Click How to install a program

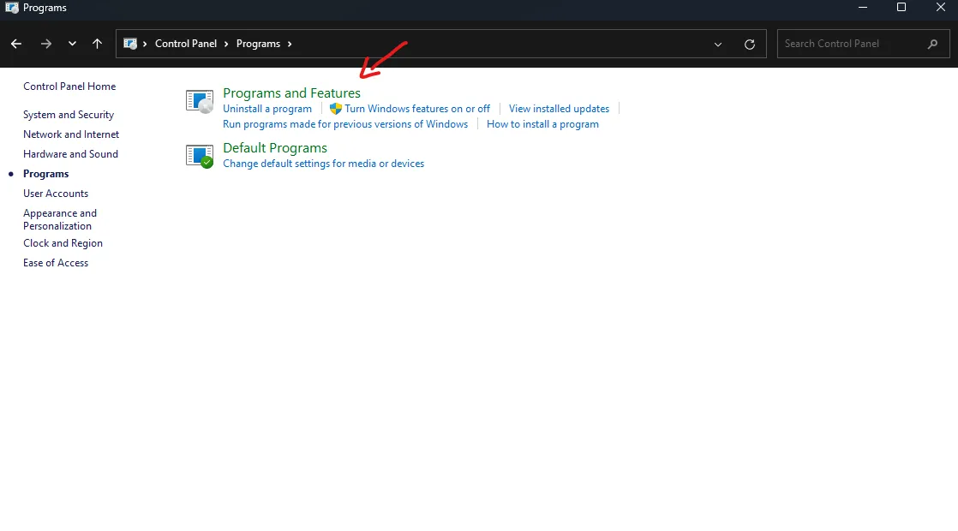(542, 124)
